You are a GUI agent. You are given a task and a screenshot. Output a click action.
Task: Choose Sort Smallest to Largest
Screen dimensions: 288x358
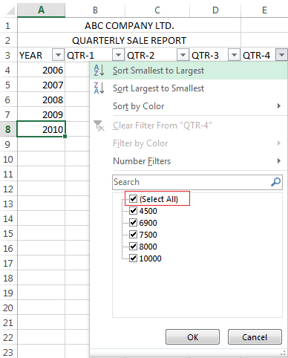[x=189, y=71]
